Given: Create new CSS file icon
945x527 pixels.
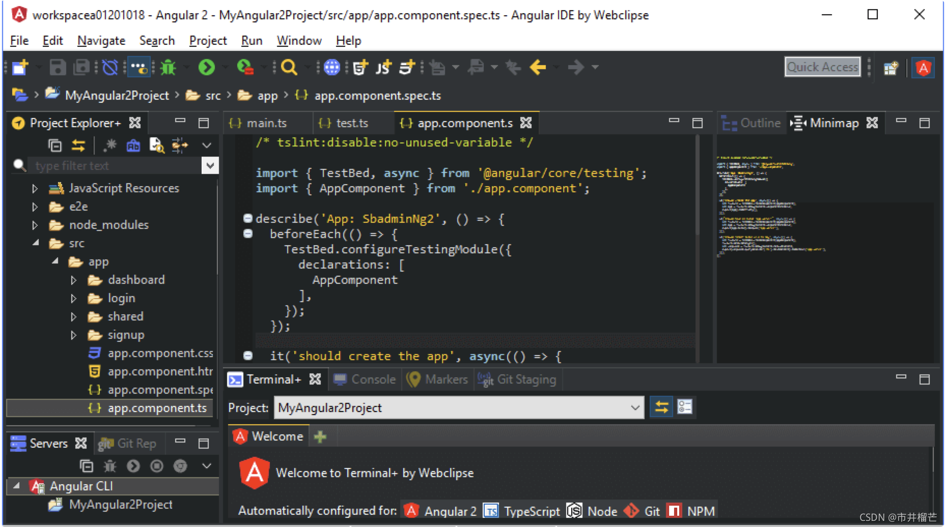Looking at the screenshot, I should coord(407,67).
